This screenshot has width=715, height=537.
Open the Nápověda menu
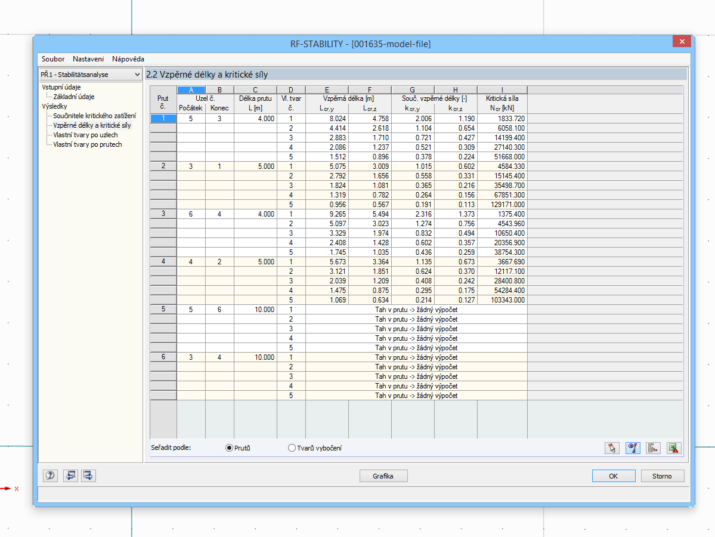(128, 59)
